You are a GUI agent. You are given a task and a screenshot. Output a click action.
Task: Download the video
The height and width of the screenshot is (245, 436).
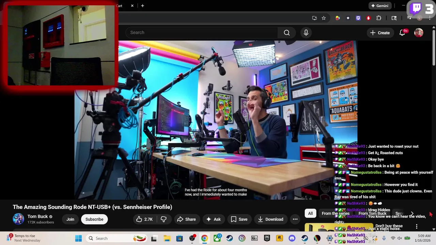click(271, 219)
